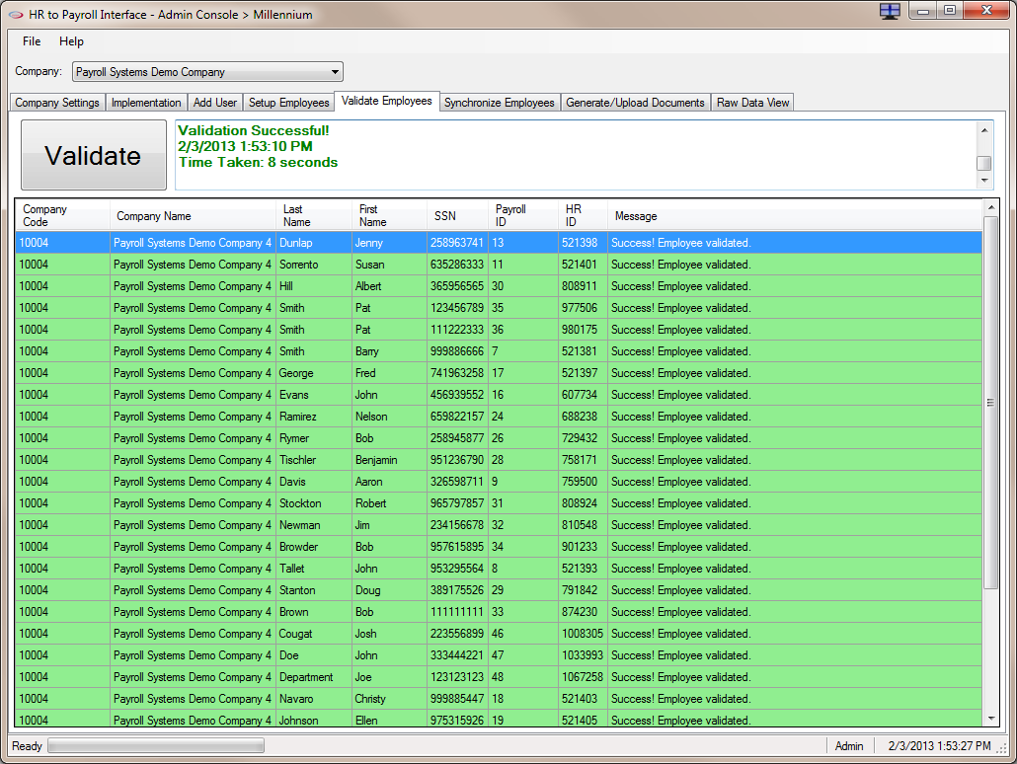Select the George last name cell

(x=314, y=373)
